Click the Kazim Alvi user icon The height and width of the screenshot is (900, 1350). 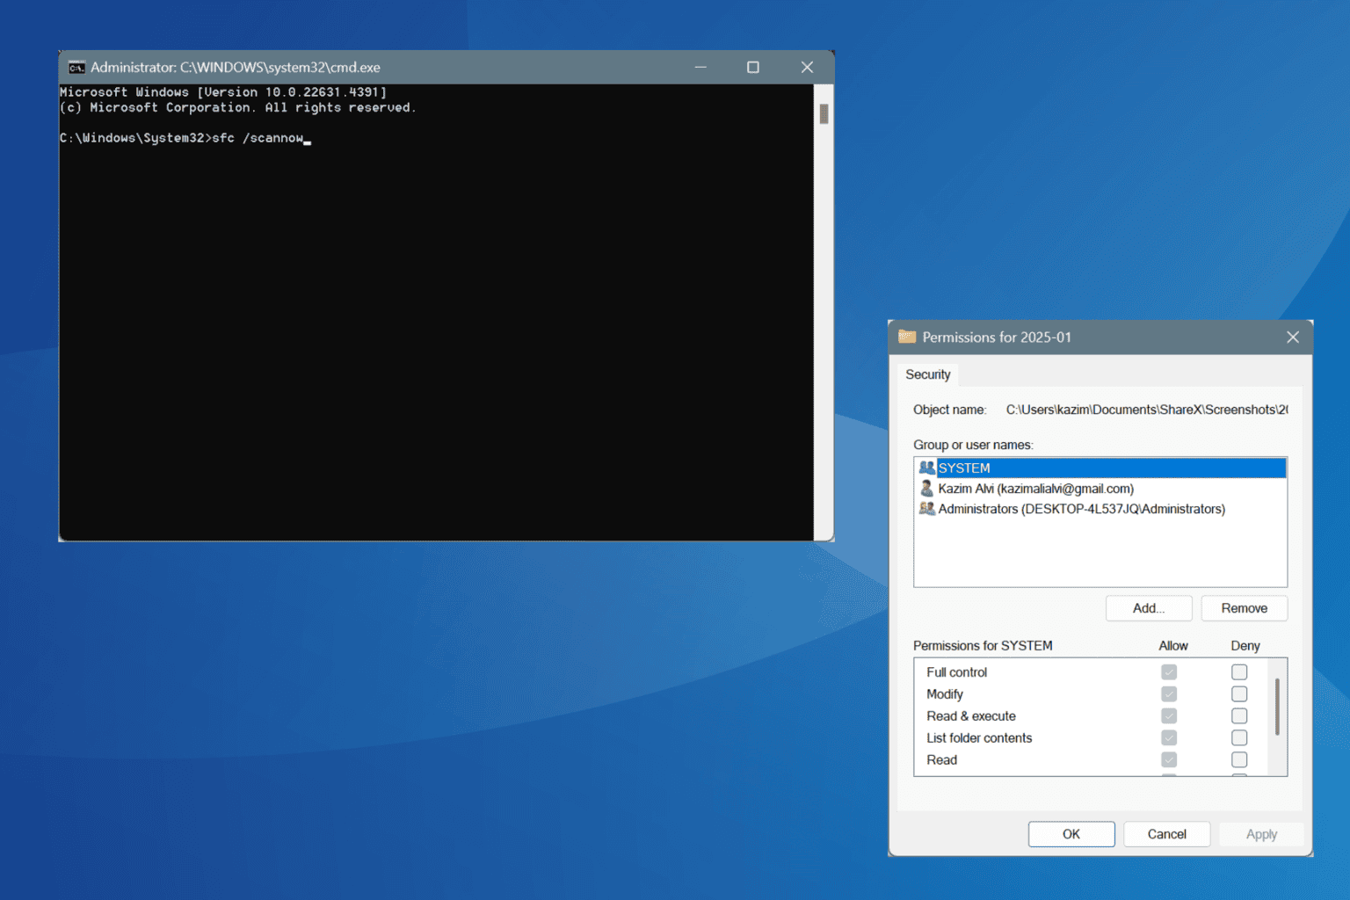pyautogui.click(x=926, y=488)
